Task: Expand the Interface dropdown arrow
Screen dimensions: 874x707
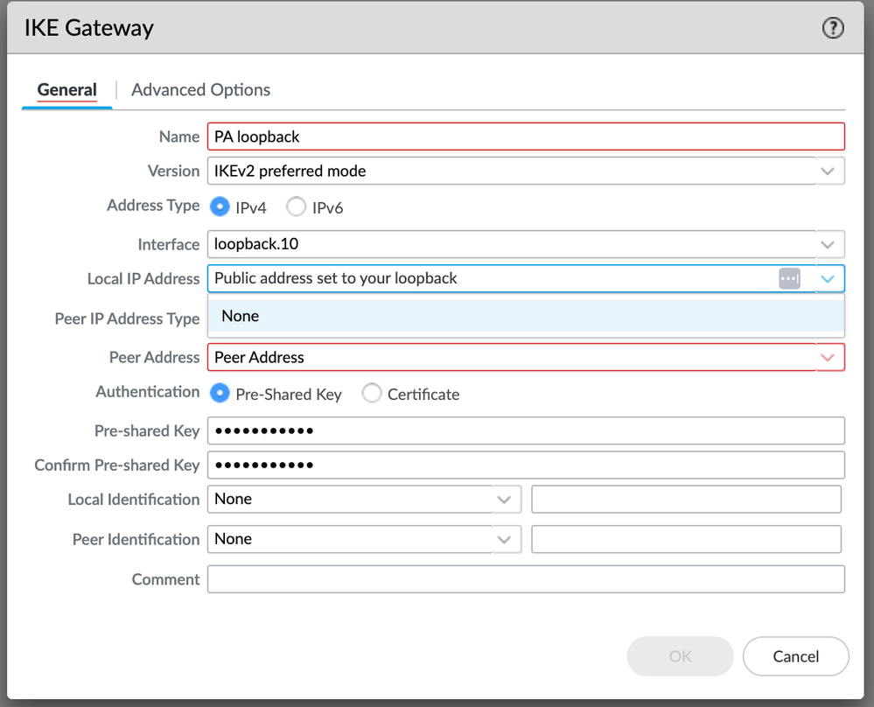Action: point(827,244)
